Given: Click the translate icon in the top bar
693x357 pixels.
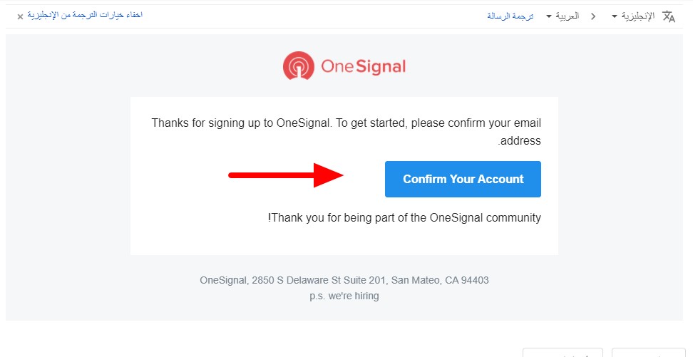Looking at the screenshot, I should tap(668, 16).
